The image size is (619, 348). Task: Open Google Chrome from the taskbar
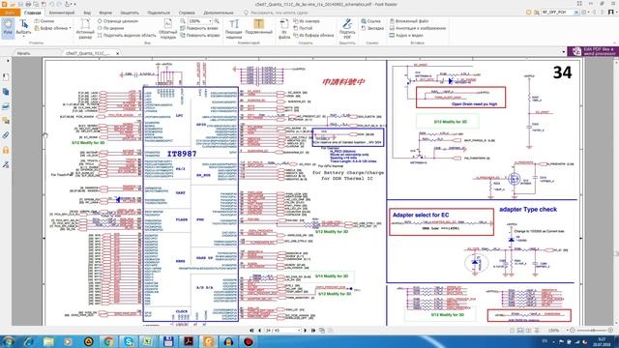[108, 341]
